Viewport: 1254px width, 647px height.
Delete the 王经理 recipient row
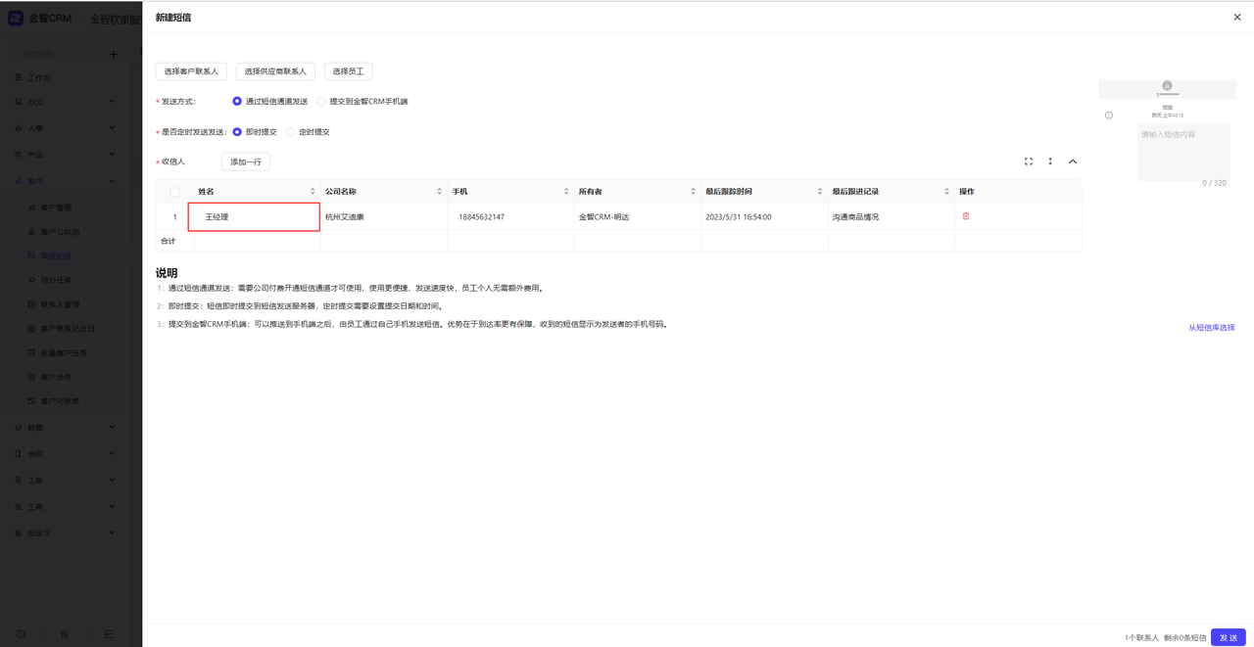tap(966, 216)
